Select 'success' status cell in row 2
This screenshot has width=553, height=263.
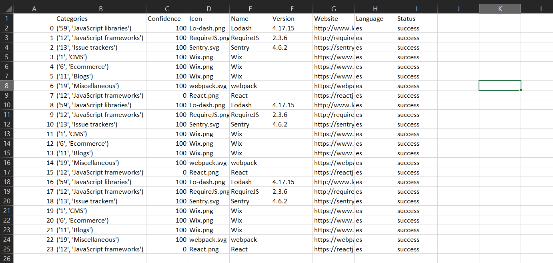point(417,28)
